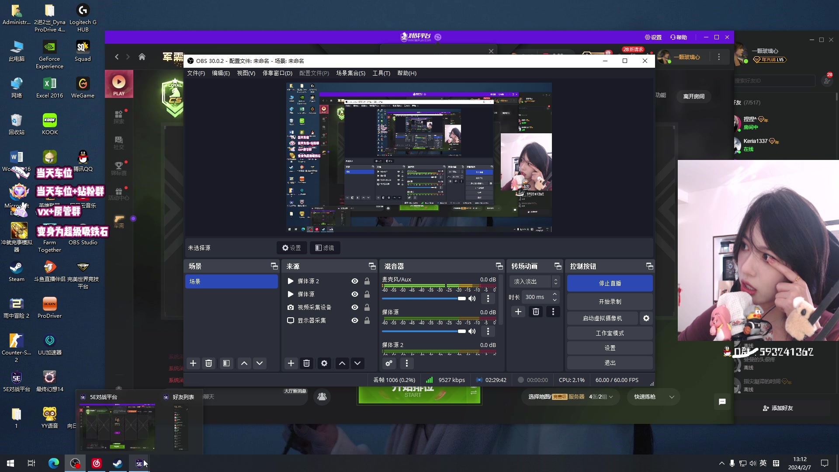This screenshot has height=472, width=839.
Task: Open Windows Start menu
Action: [10, 463]
